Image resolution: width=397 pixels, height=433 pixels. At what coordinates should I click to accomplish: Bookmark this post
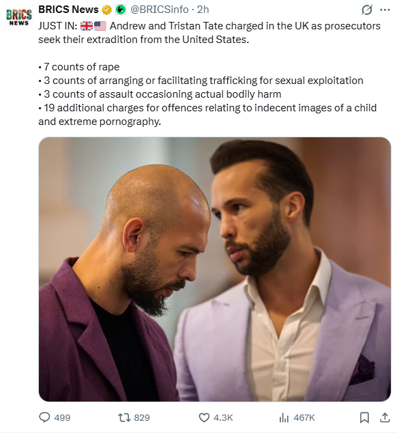(x=364, y=417)
